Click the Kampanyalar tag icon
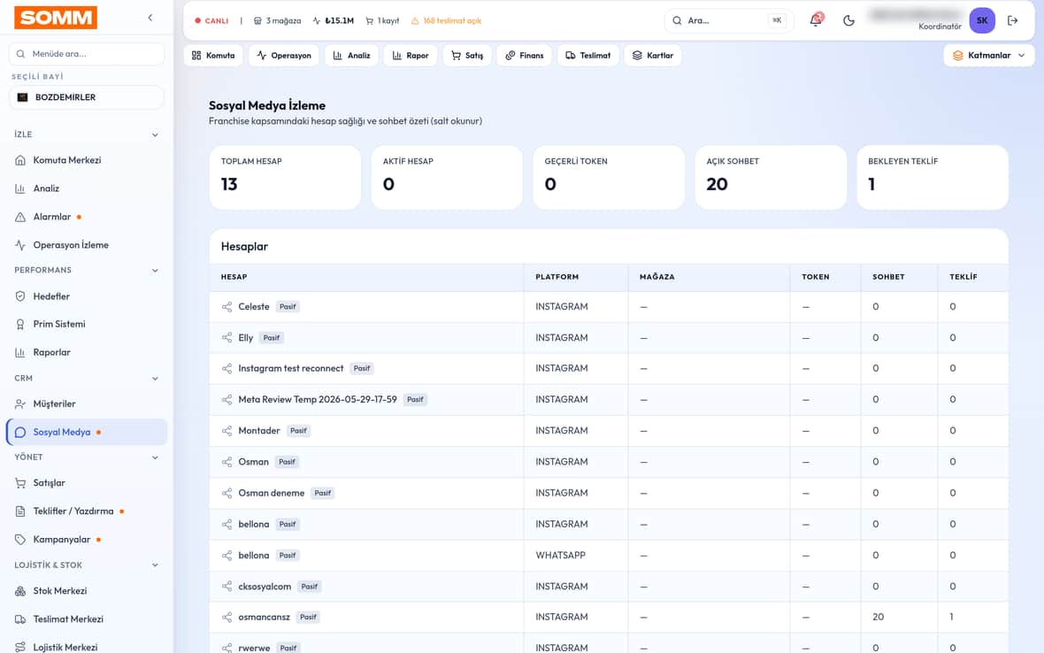This screenshot has height=653, width=1044. click(x=20, y=540)
